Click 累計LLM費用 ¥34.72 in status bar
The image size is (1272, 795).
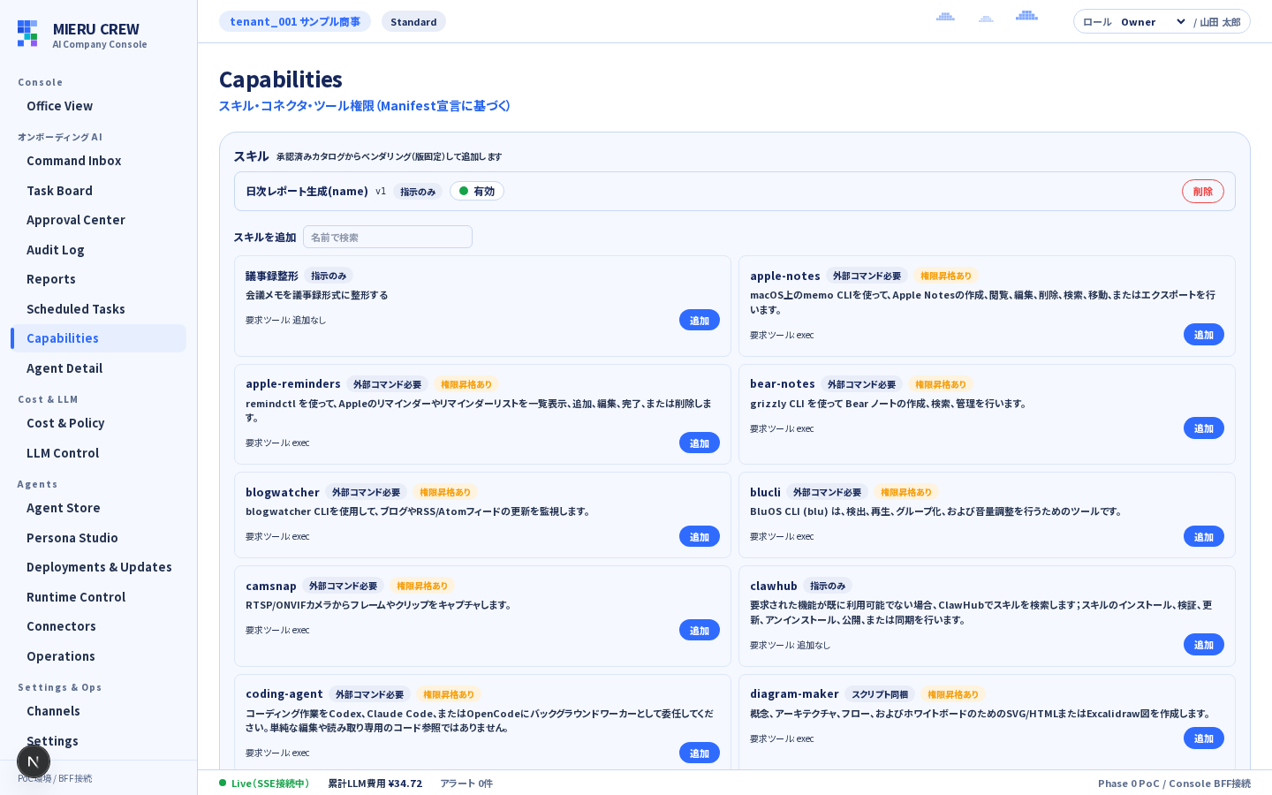[x=375, y=784]
